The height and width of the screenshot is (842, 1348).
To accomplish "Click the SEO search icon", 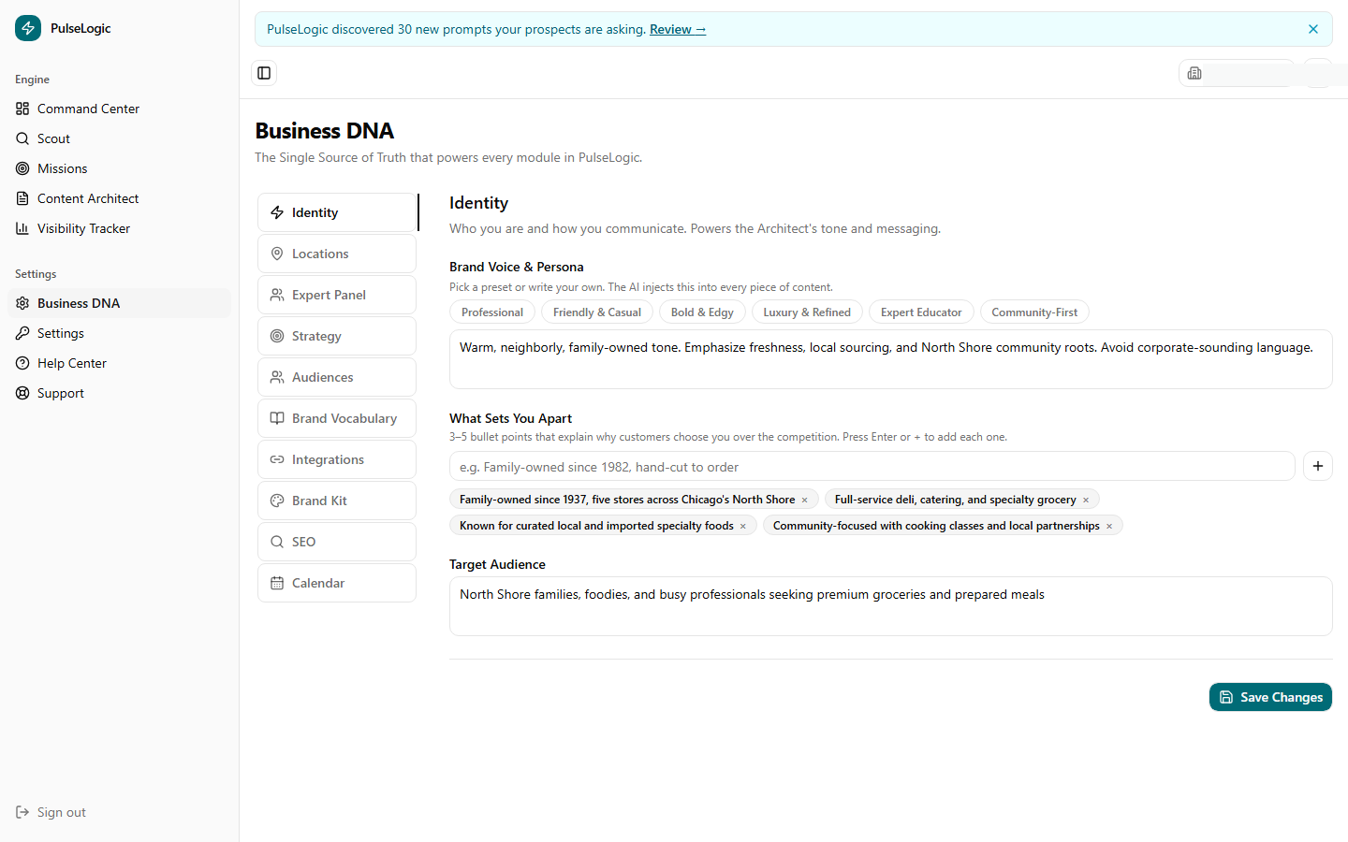I will coord(277,542).
